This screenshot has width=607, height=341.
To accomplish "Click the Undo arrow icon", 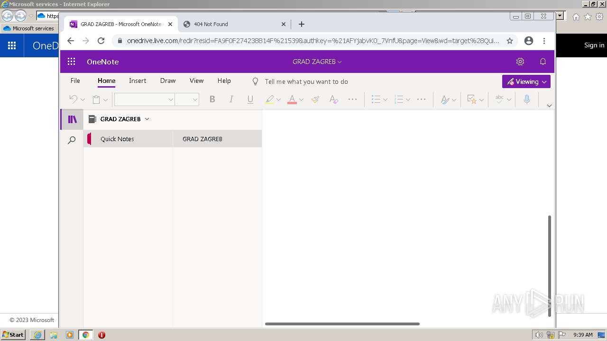I will pyautogui.click(x=74, y=99).
